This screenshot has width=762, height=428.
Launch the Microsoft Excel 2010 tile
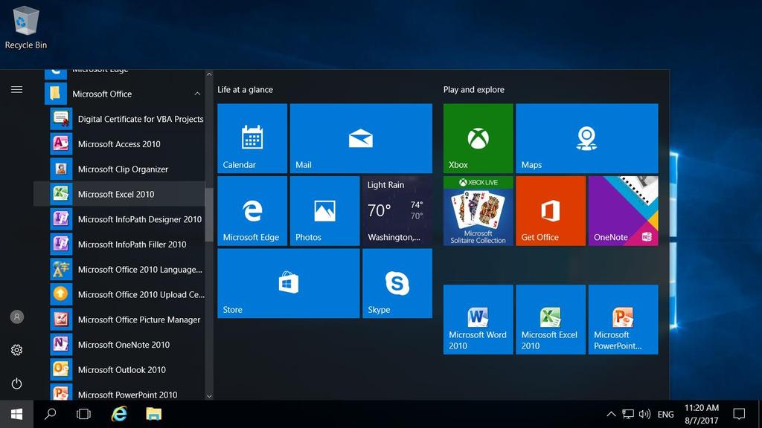click(x=551, y=320)
